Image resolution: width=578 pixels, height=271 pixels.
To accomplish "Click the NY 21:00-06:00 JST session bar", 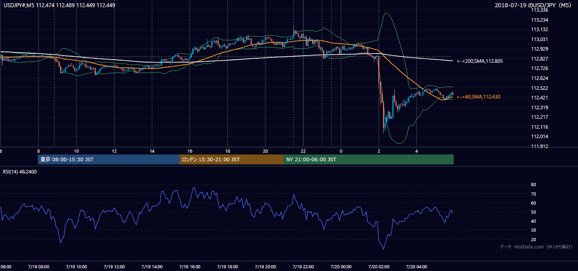I will (x=369, y=159).
